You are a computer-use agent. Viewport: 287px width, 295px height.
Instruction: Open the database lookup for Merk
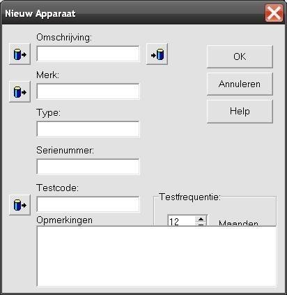point(20,92)
